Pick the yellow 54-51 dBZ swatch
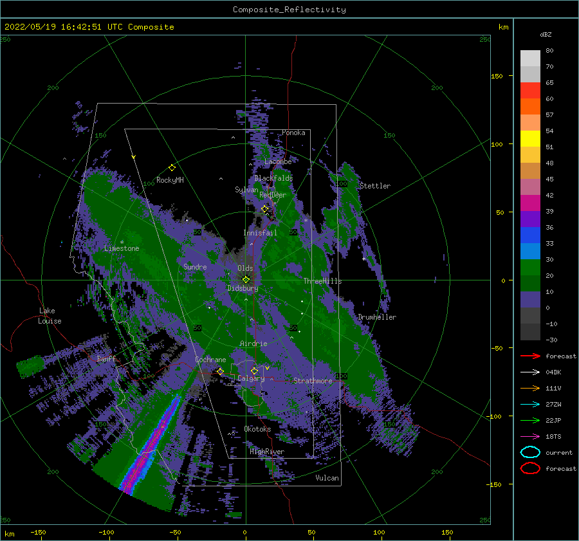Screen dimensions: 579x541 tap(530, 139)
